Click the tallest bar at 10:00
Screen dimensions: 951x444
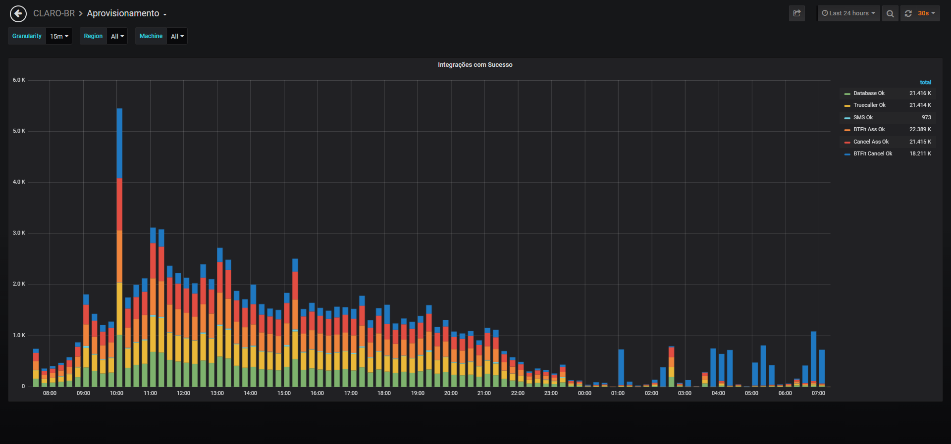[x=119, y=247]
